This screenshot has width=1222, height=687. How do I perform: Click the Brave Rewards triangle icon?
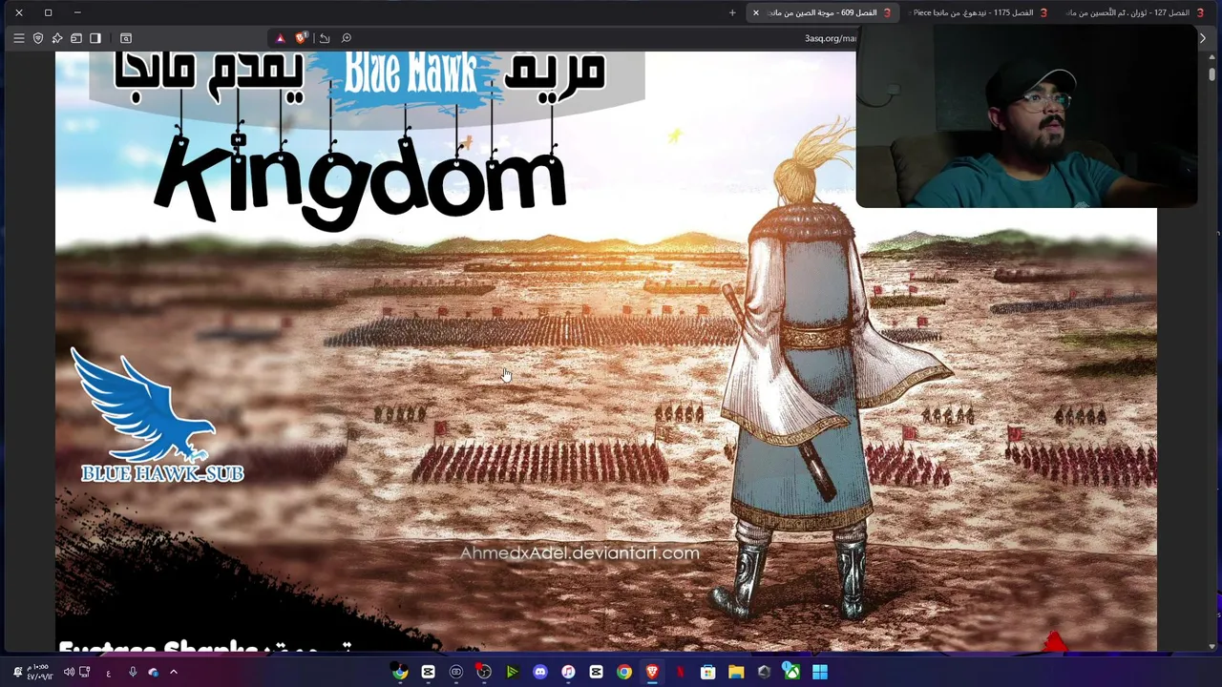pos(280,38)
